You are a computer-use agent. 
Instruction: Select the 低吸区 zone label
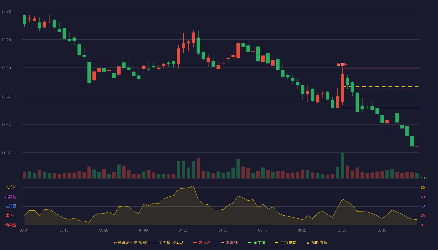tap(11, 225)
